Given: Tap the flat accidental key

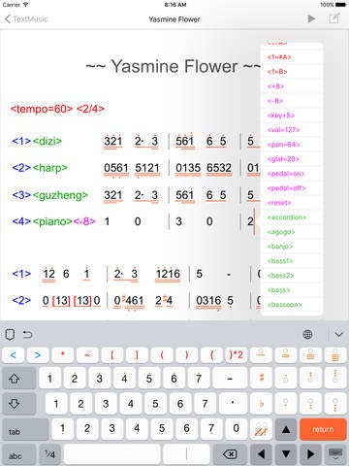Looking at the screenshot, I should point(261,404).
